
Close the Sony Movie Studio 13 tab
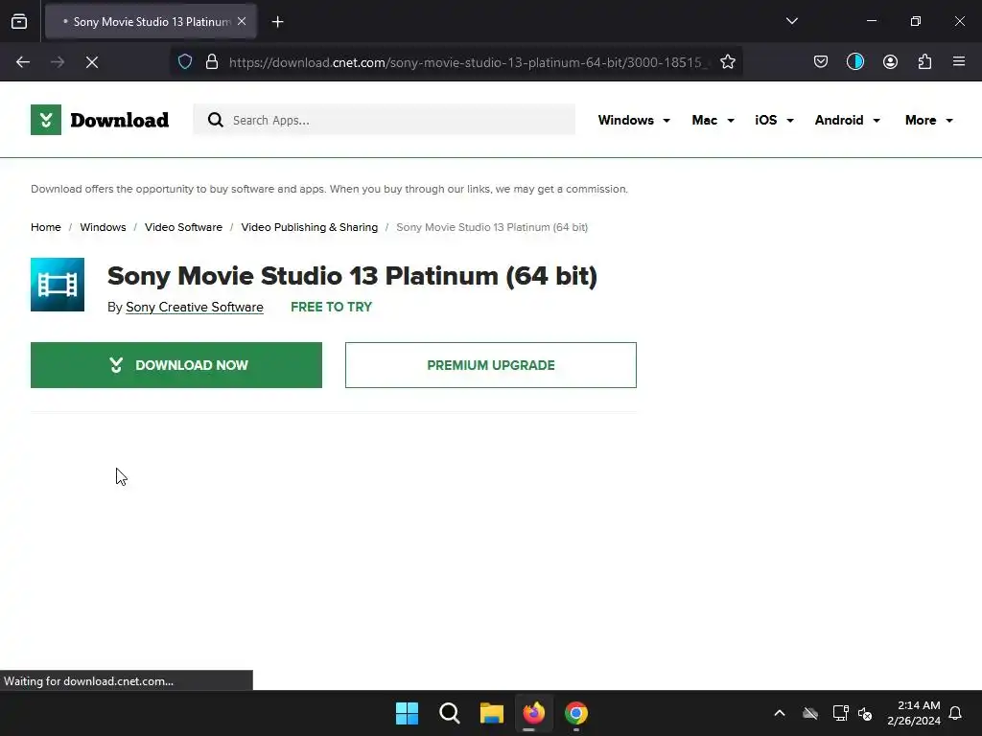click(x=242, y=21)
